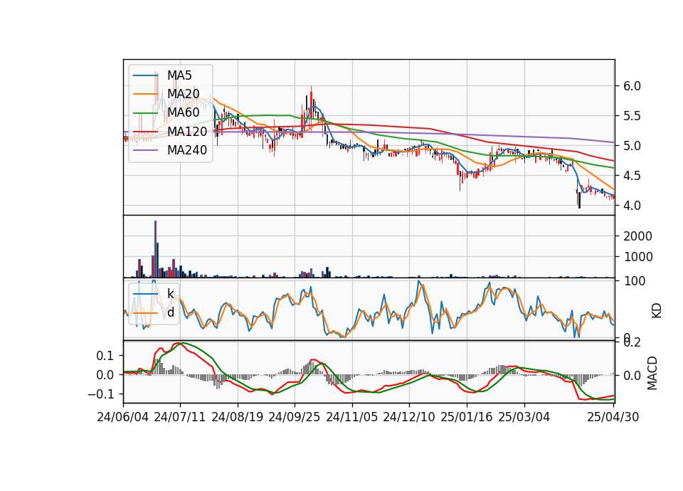Click the 24/11/05 date label
Screen dimensions: 683x491
pos(352,417)
